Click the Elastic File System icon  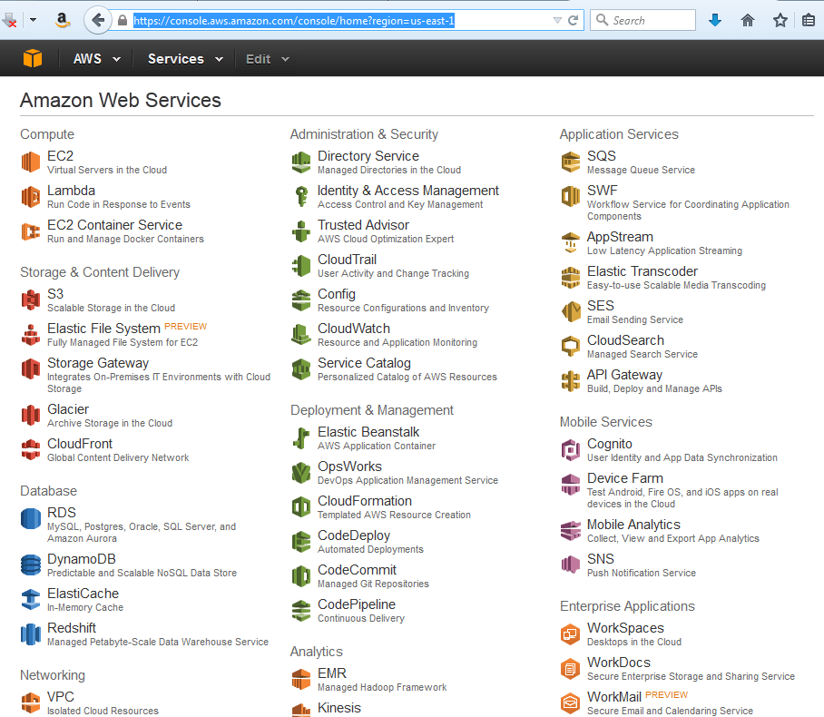[31, 335]
